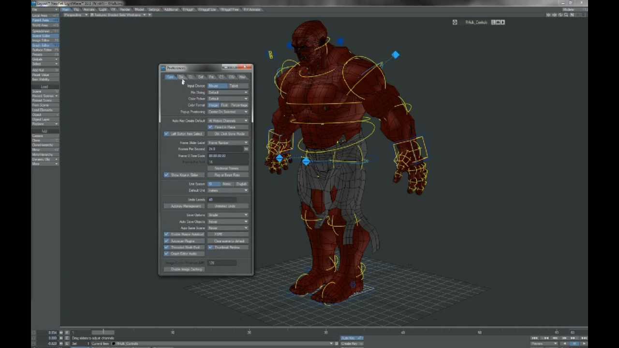Open the File menu dropdown

pos(44,10)
